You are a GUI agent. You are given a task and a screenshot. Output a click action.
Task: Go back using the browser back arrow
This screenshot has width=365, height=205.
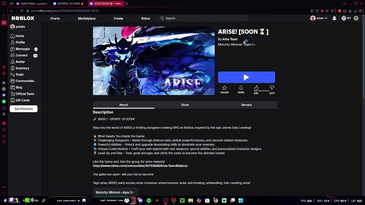11,11
